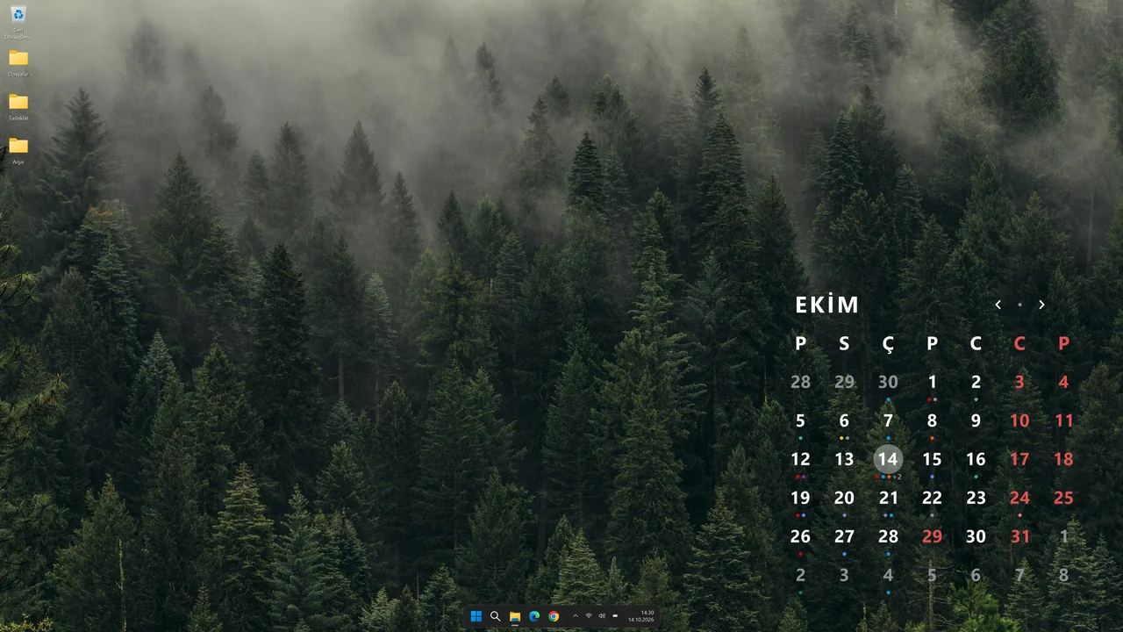
Task: Open taskbar Search magnifier
Action: (495, 616)
